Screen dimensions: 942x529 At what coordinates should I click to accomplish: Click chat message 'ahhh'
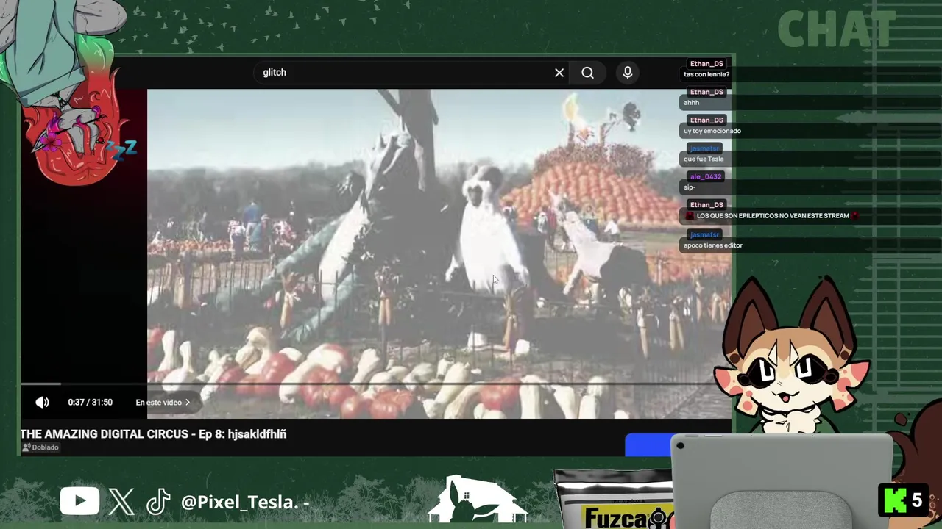point(691,103)
